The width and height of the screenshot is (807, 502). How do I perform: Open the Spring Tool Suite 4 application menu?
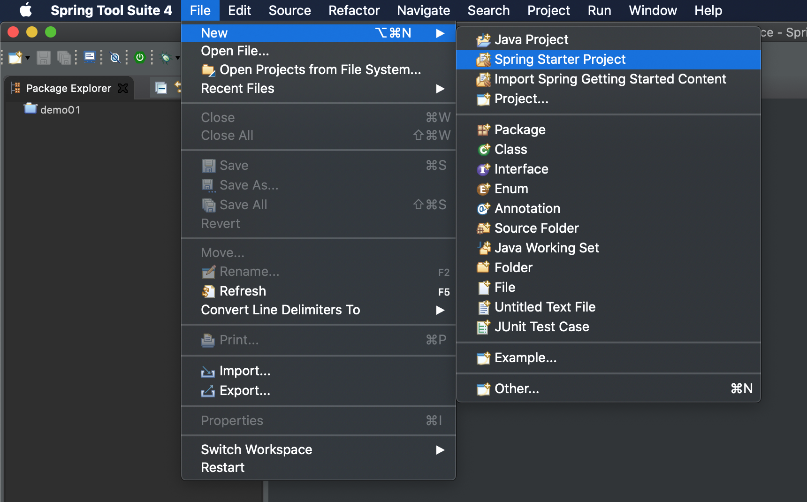click(111, 10)
